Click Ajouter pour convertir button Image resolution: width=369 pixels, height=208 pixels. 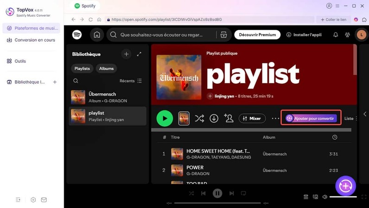pos(311,118)
